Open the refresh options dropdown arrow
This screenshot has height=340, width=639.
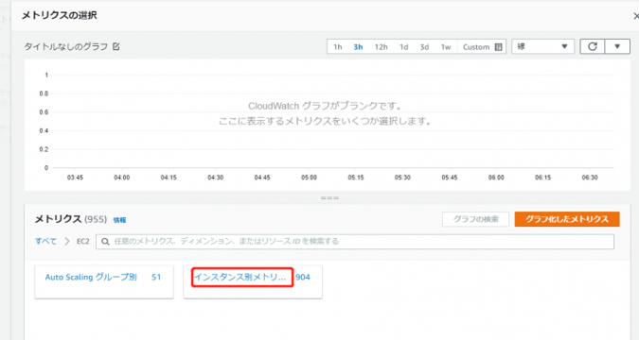(x=617, y=46)
